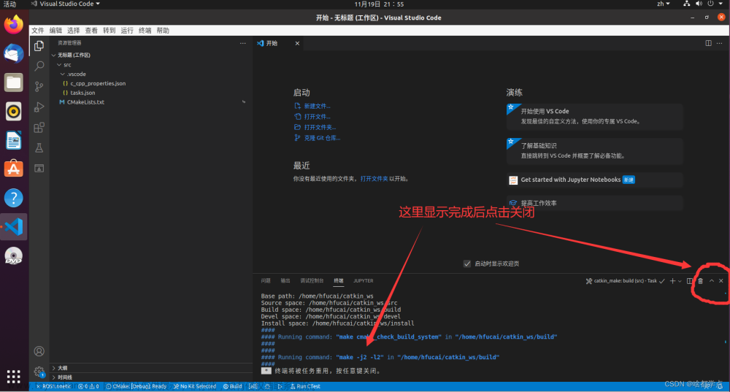The width and height of the screenshot is (730, 392).
Task: Open Ubuntu Software from the dock
Action: tap(13, 169)
